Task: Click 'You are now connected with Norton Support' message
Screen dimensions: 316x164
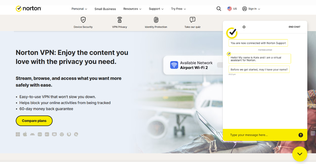Action: [x=258, y=43]
